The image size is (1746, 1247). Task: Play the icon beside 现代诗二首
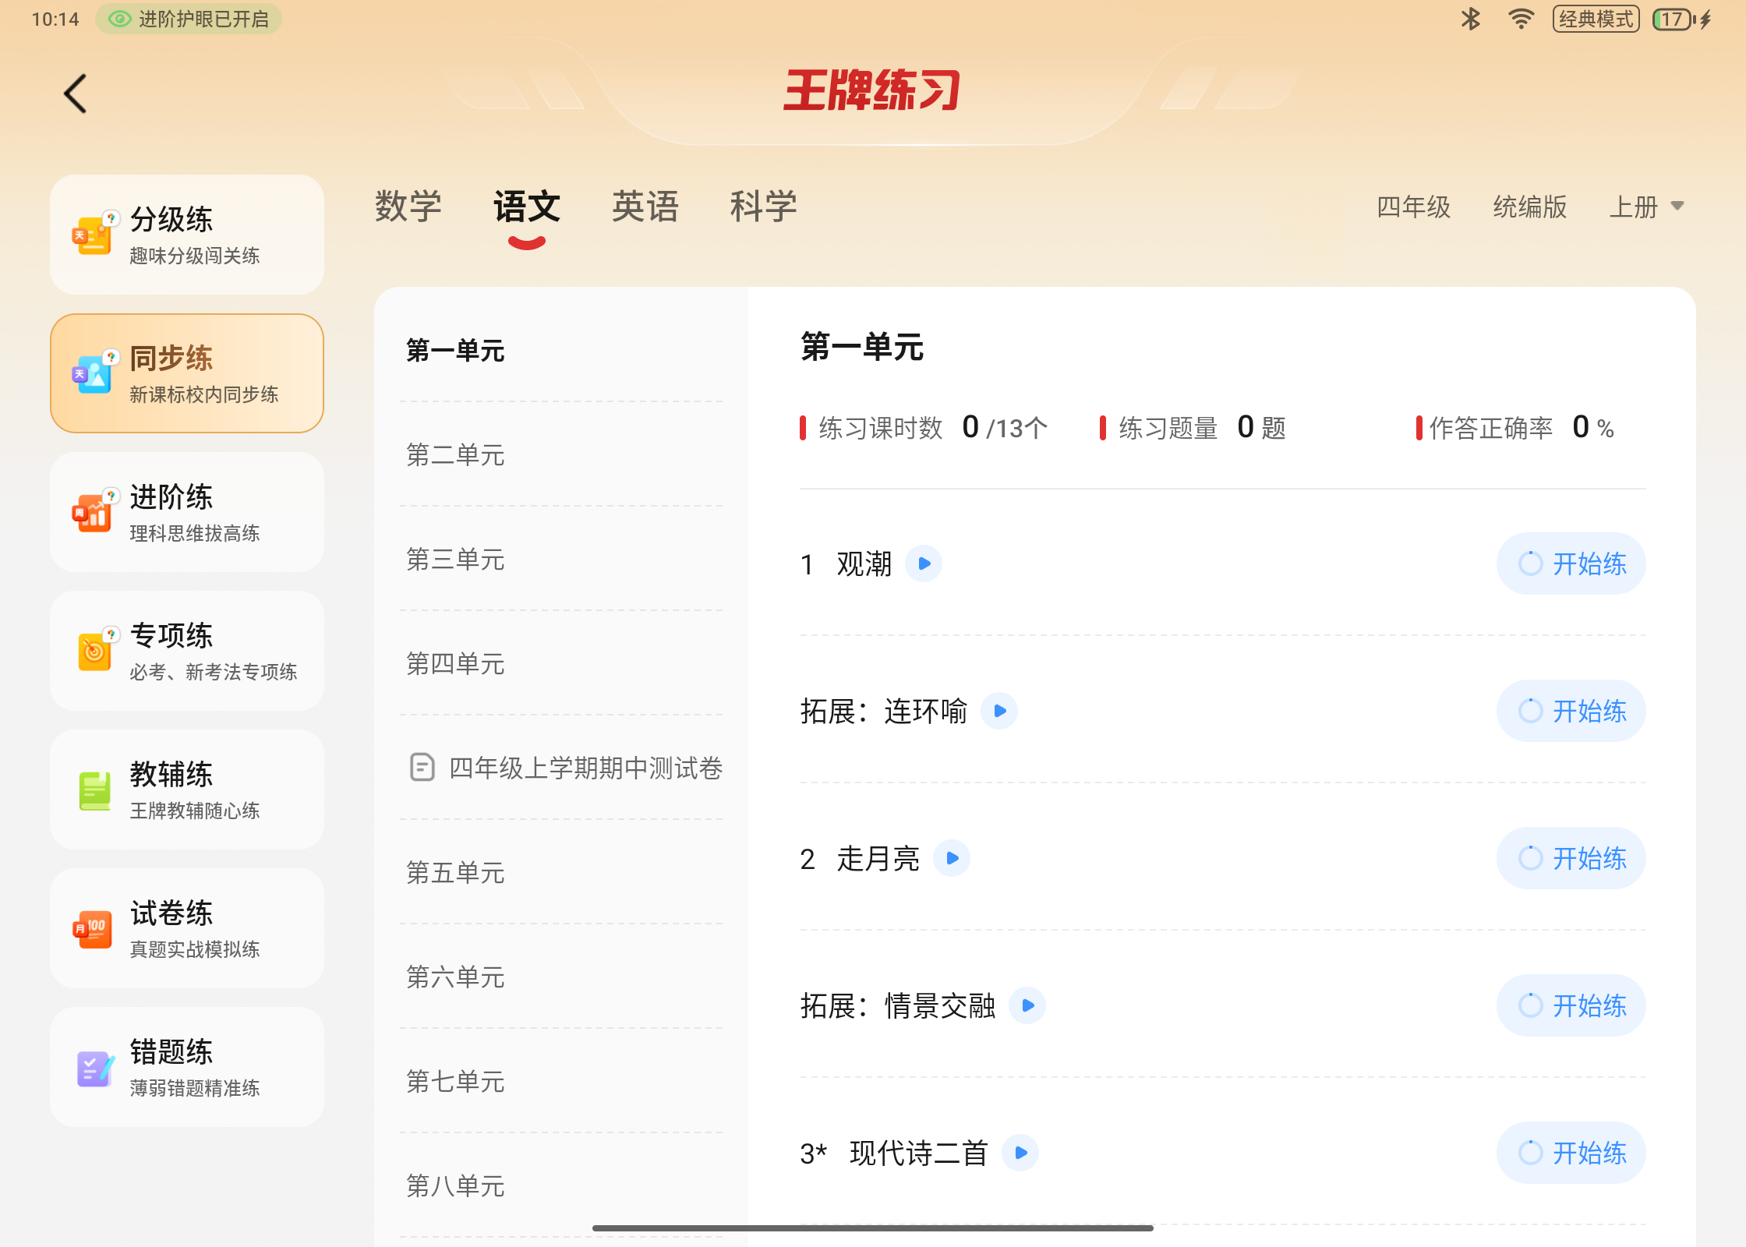[x=1020, y=1153]
